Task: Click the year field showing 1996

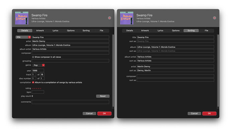Action: pyautogui.click(x=38, y=70)
